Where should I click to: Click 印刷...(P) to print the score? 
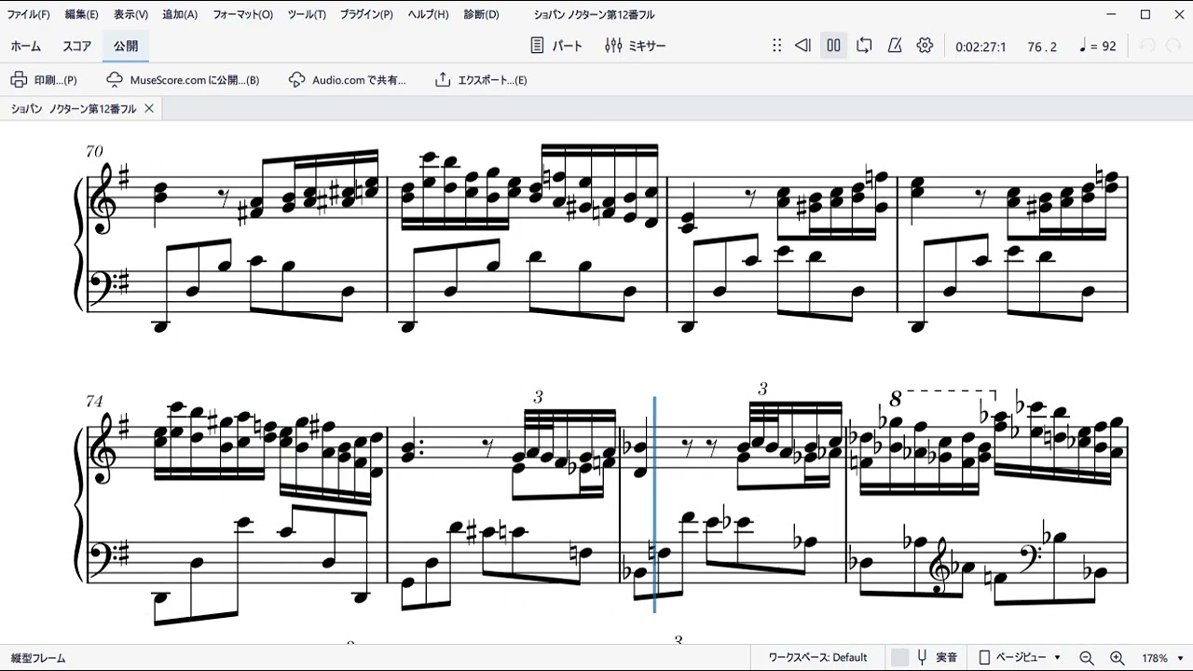point(44,80)
